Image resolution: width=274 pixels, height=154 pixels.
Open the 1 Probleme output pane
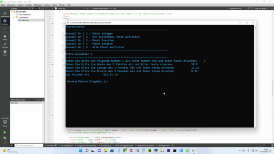(51, 145)
